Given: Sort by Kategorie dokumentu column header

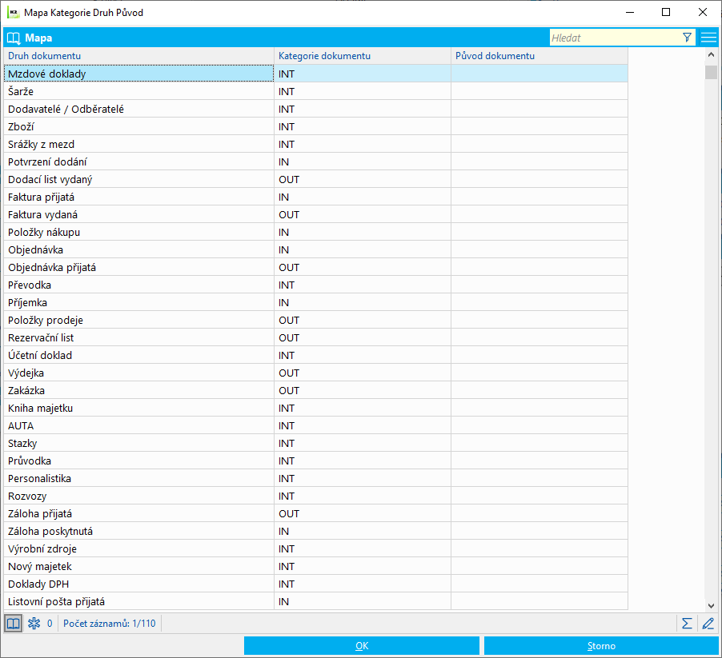Looking at the screenshot, I should pyautogui.click(x=363, y=56).
